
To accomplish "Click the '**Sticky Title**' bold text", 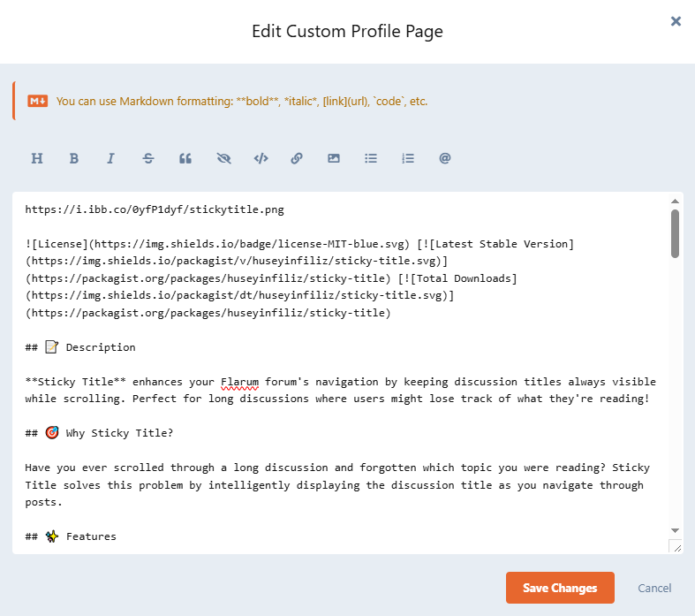I will [x=75, y=382].
